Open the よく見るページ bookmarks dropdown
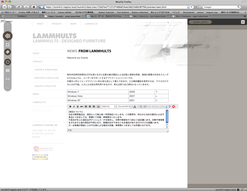247x191 pixels. [9, 12]
